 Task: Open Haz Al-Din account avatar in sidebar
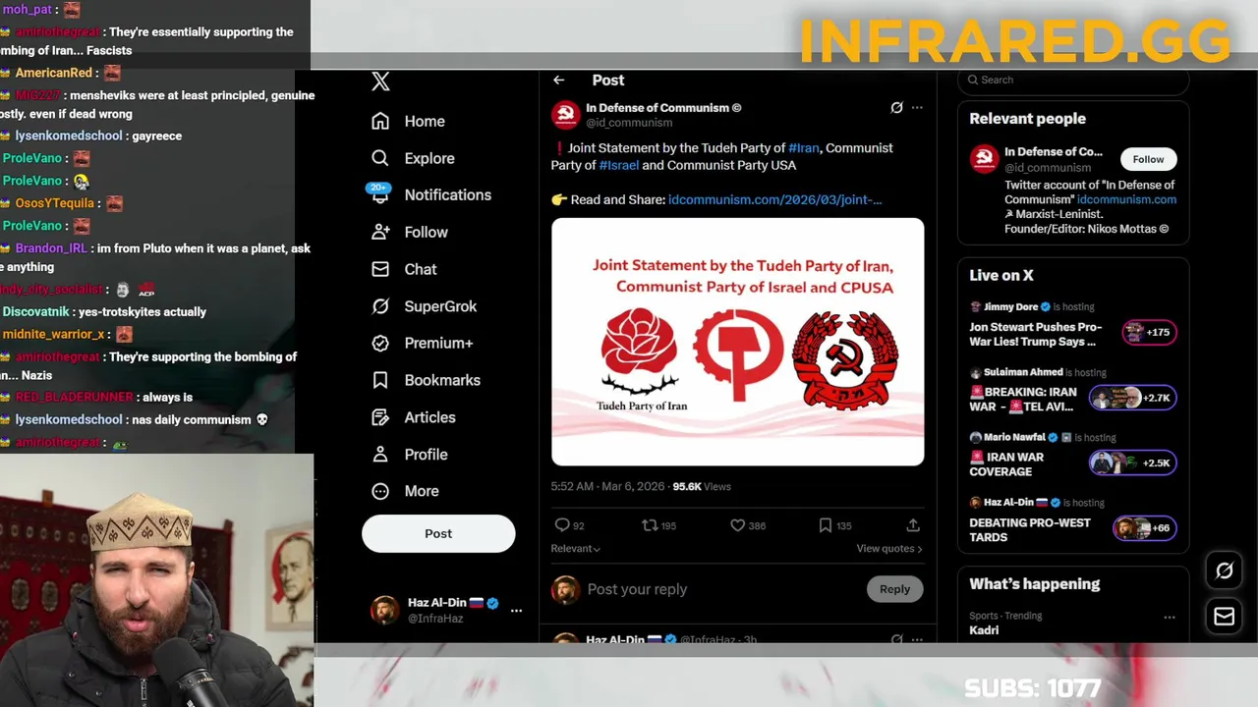point(384,610)
